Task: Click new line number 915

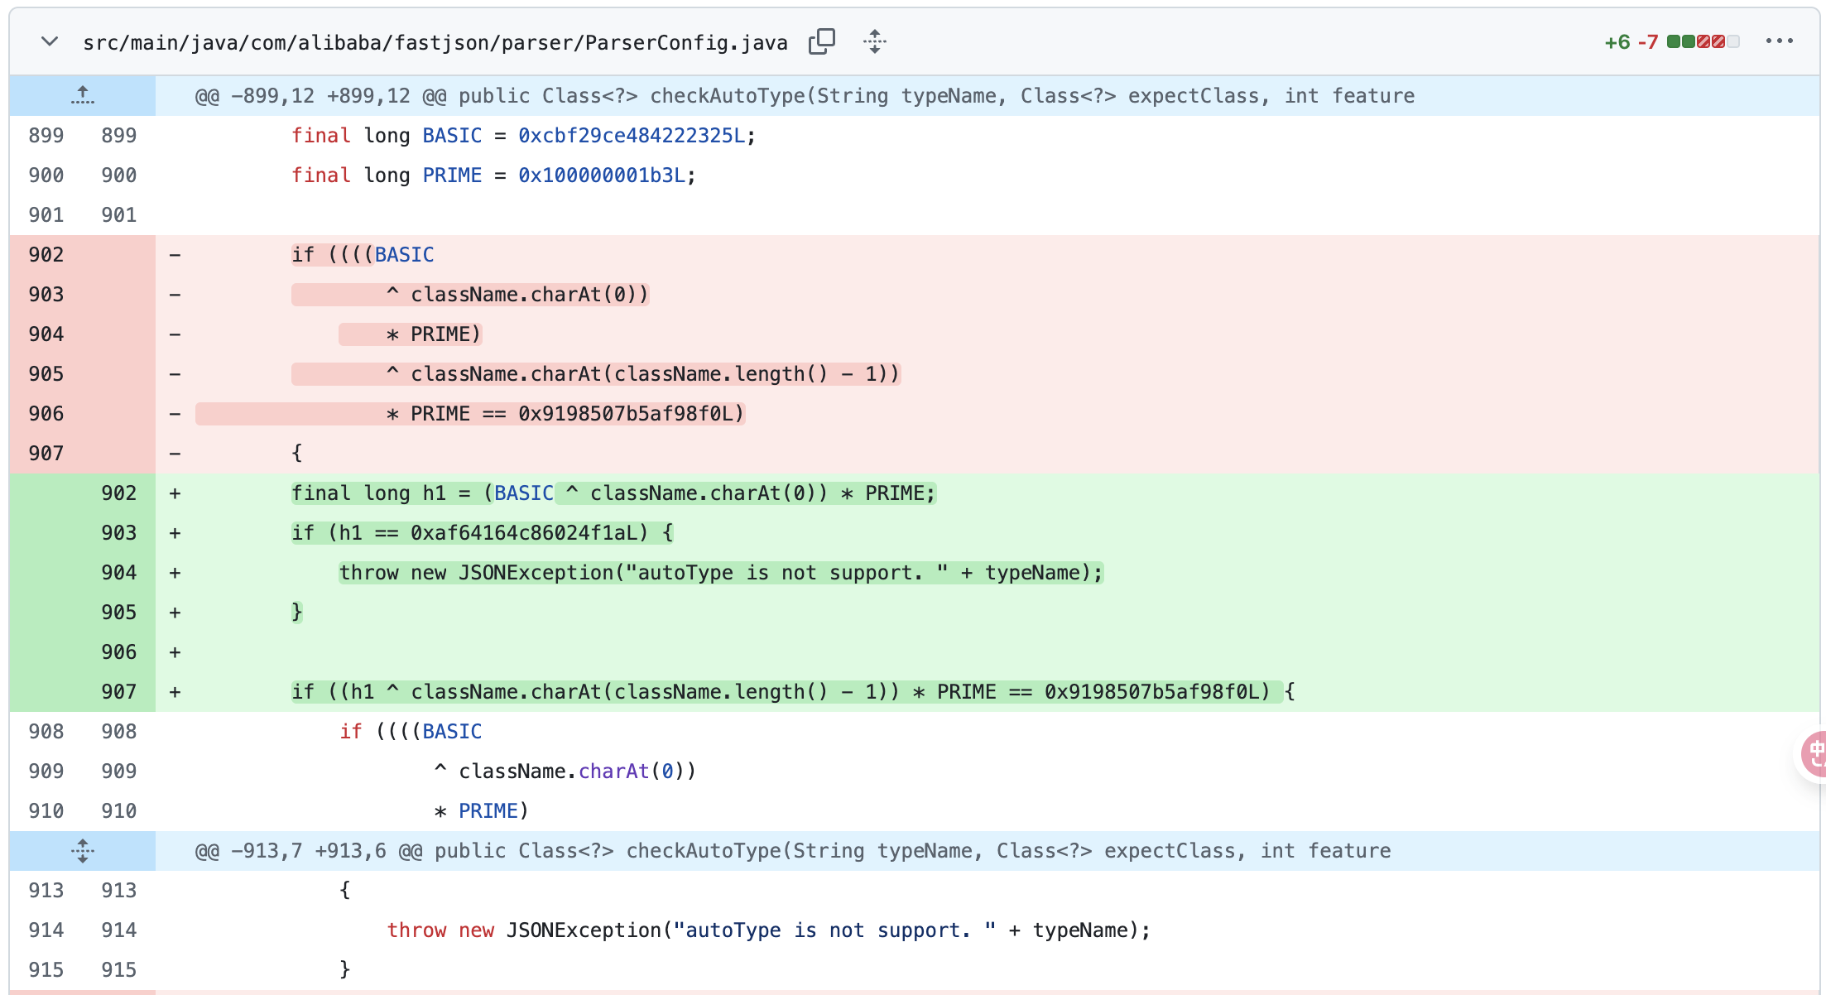Action: tap(118, 969)
